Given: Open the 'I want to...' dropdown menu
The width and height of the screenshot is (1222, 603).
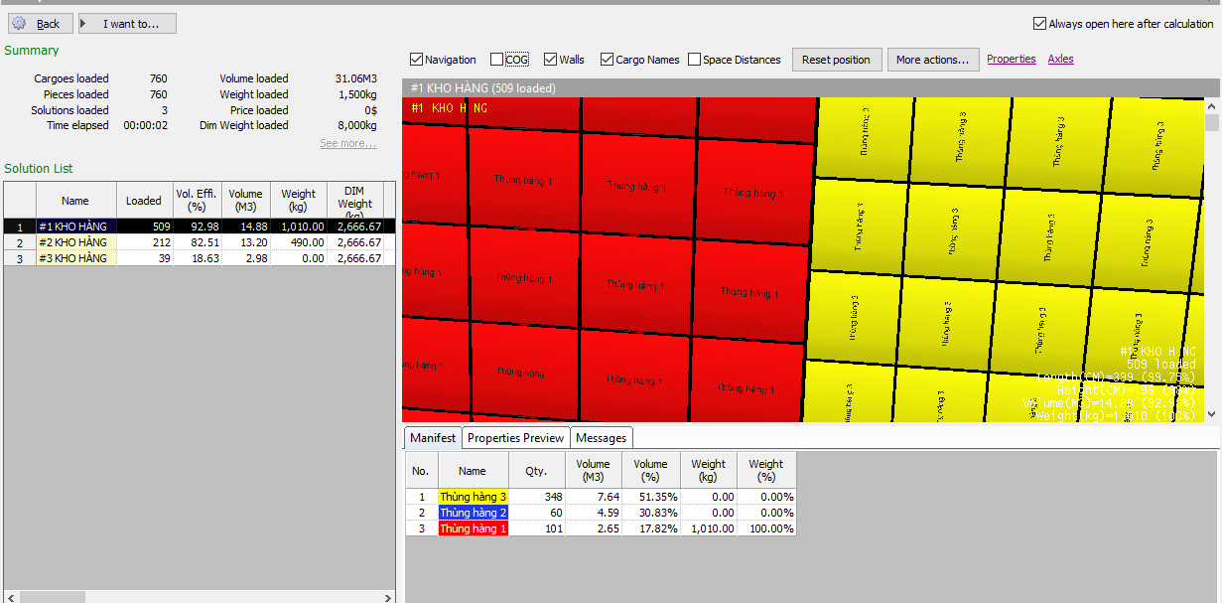Looking at the screenshot, I should click(x=127, y=24).
